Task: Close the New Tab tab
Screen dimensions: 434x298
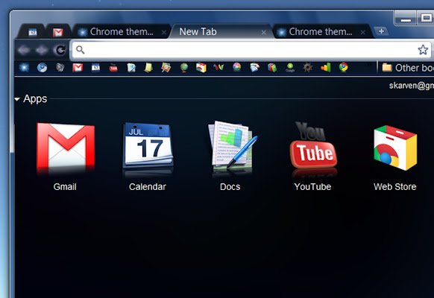Action: 264,33
